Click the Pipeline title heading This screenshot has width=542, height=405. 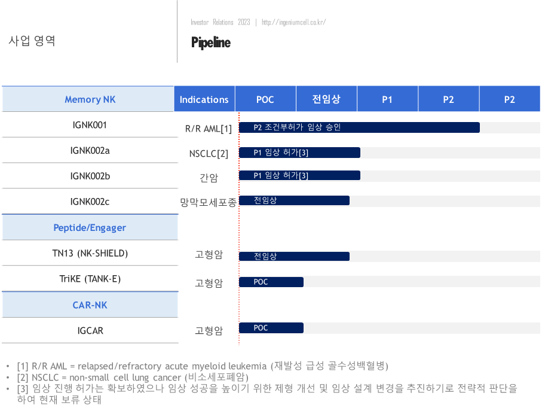point(211,42)
